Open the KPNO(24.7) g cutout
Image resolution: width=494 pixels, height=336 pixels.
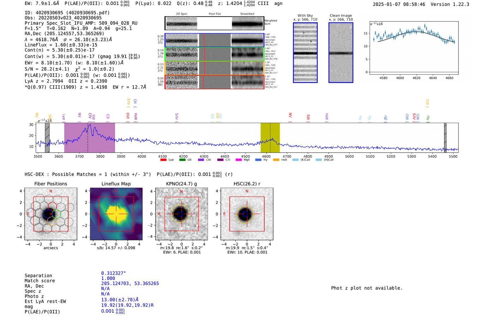181,214
